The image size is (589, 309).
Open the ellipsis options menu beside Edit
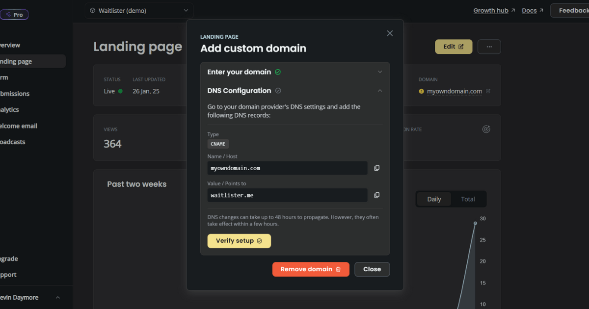[489, 46]
